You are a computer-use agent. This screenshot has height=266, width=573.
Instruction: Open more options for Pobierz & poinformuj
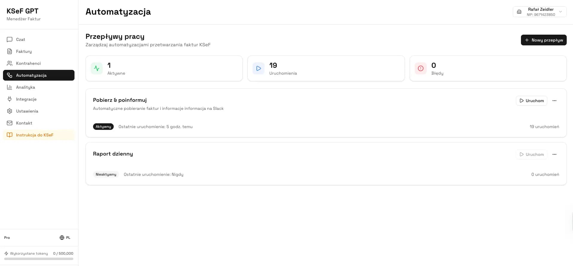[554, 101]
